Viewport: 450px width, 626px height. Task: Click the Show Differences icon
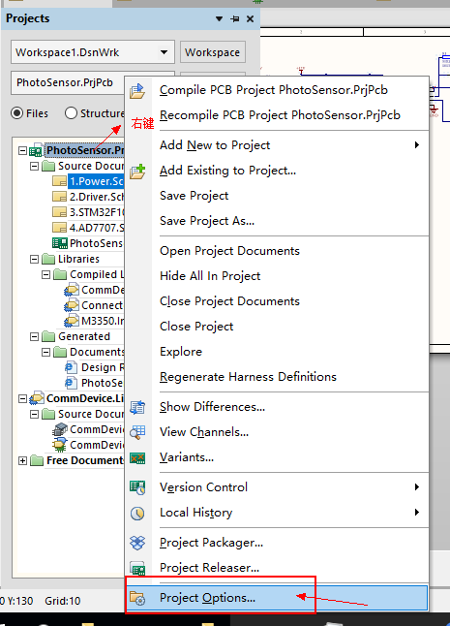[137, 408]
